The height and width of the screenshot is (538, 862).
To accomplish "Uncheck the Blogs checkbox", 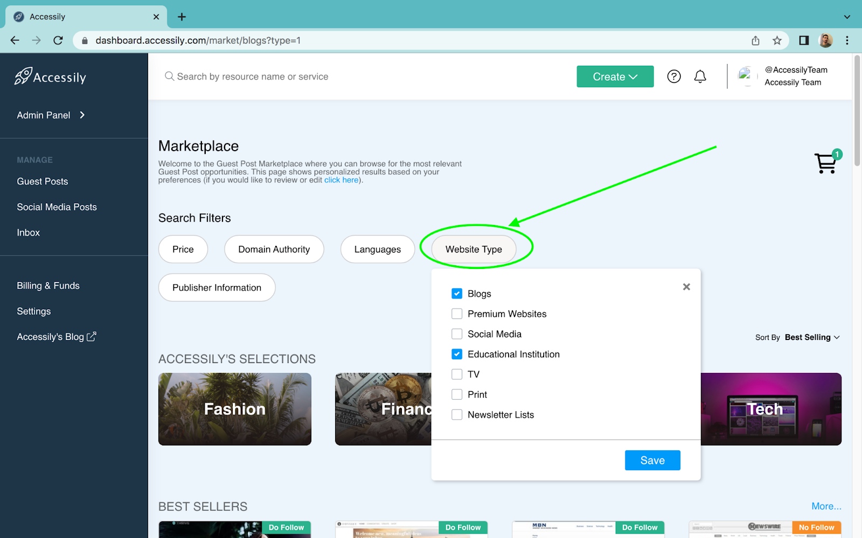I will [x=457, y=293].
